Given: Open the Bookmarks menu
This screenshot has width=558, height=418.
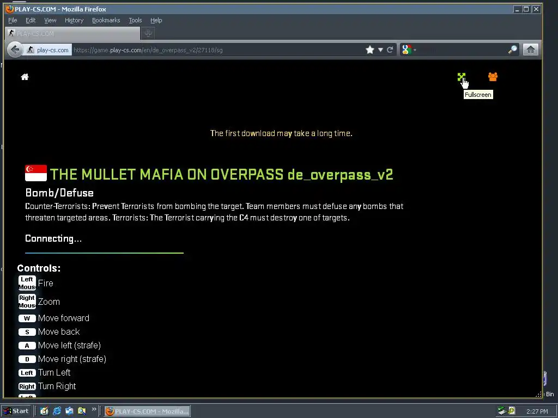Looking at the screenshot, I should (106, 20).
